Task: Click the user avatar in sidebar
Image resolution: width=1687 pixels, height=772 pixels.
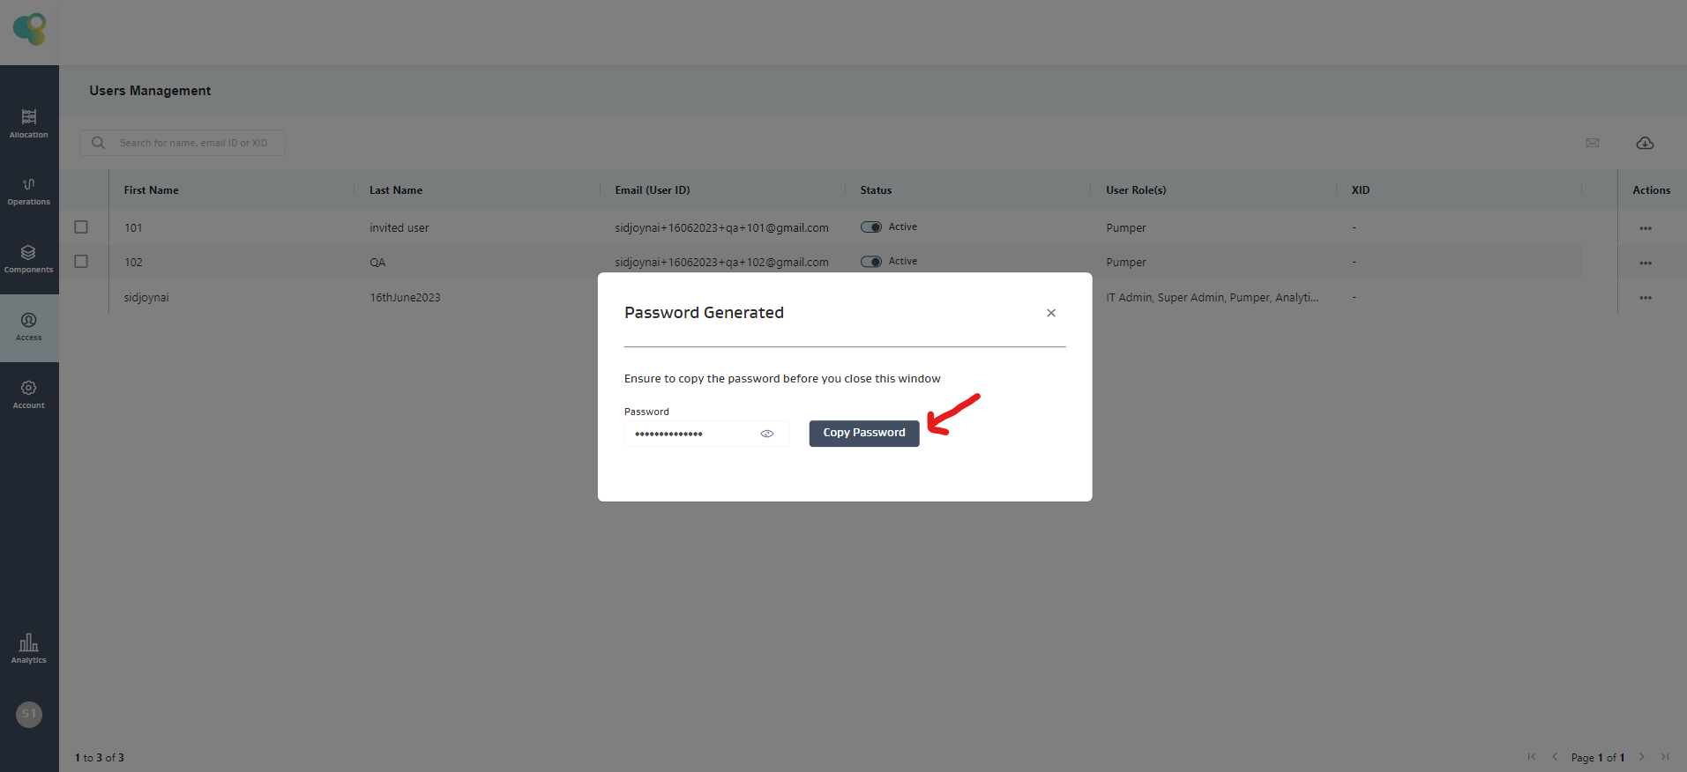Action: tap(29, 714)
